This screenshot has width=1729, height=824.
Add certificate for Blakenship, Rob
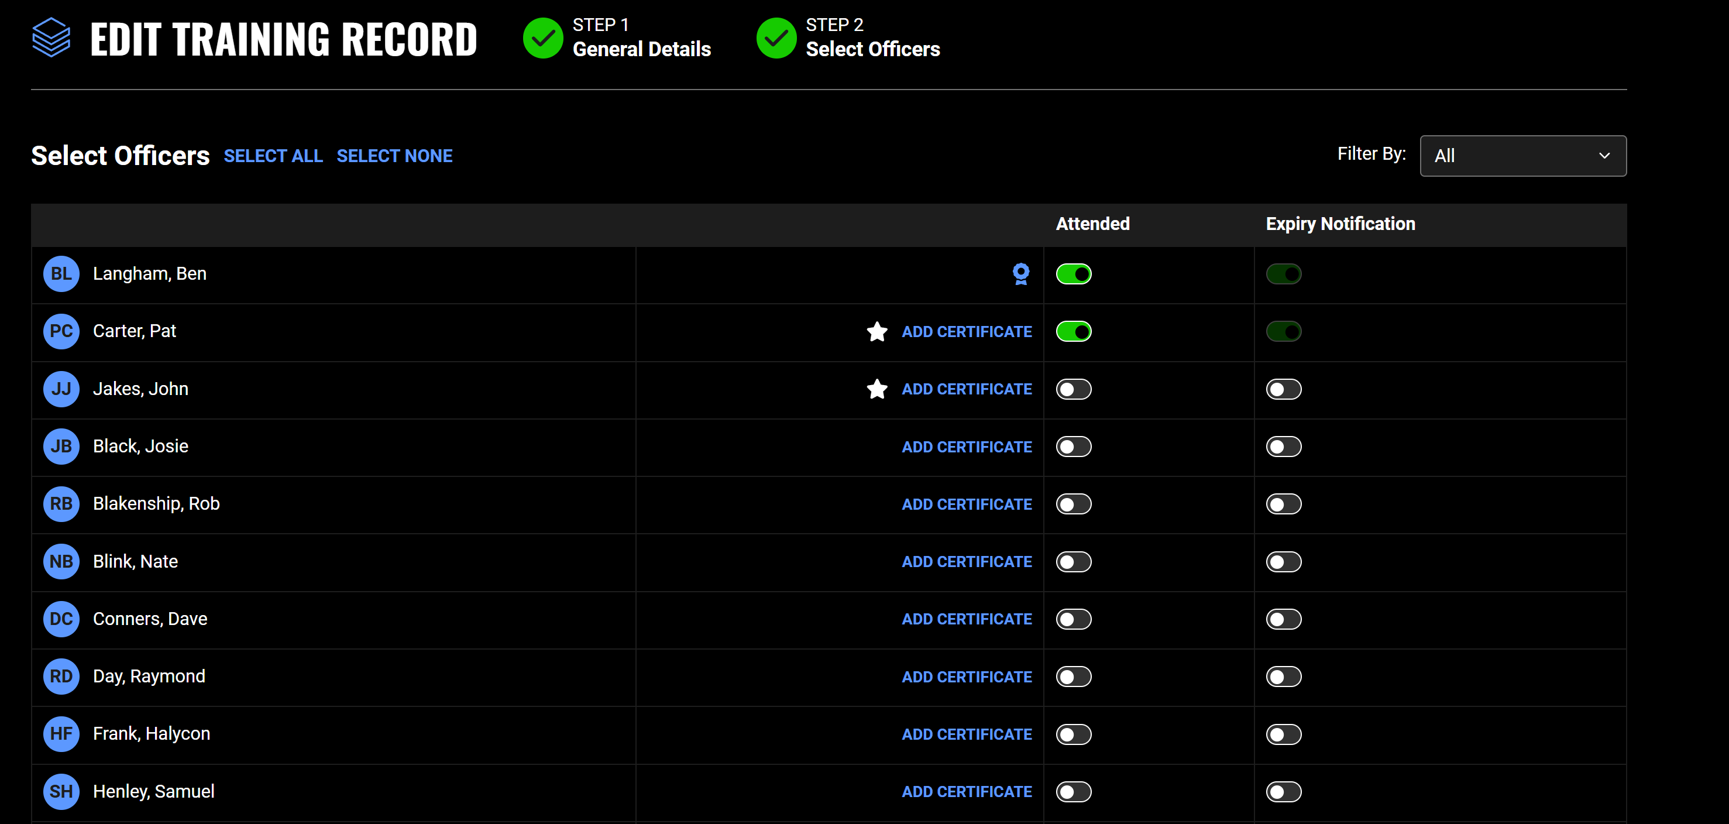967,504
